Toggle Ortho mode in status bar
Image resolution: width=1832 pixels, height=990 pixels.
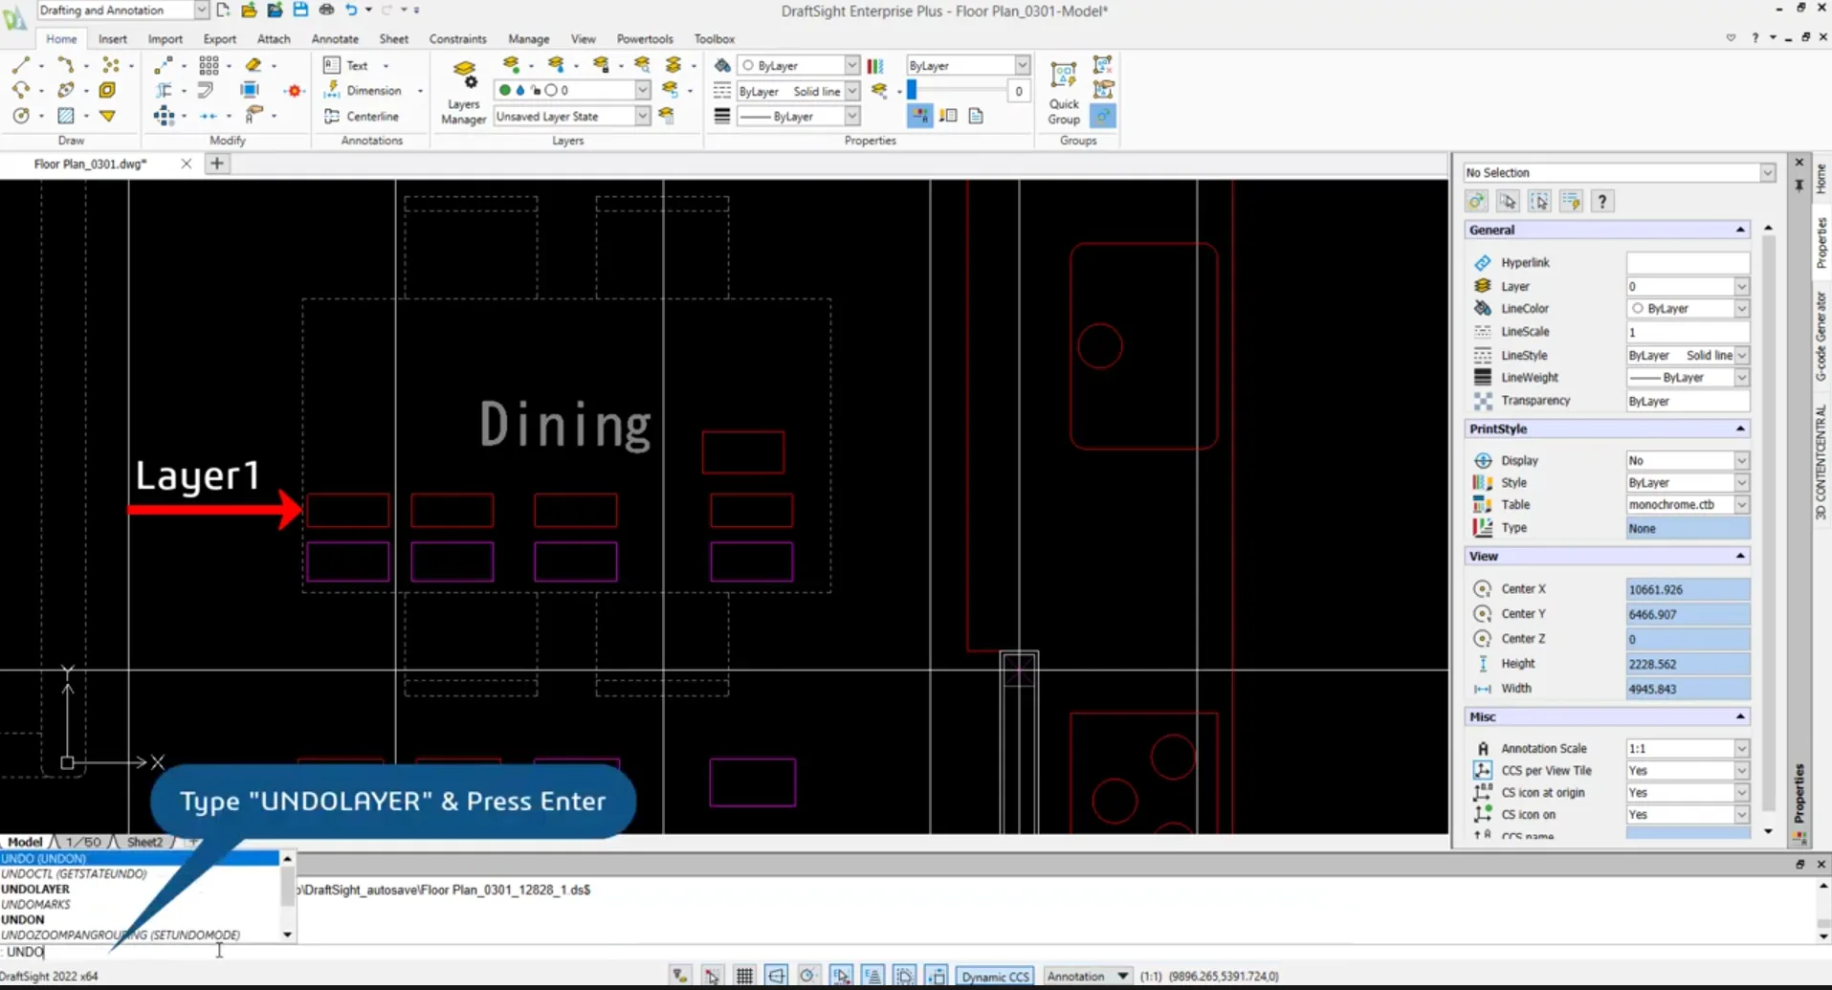776,976
